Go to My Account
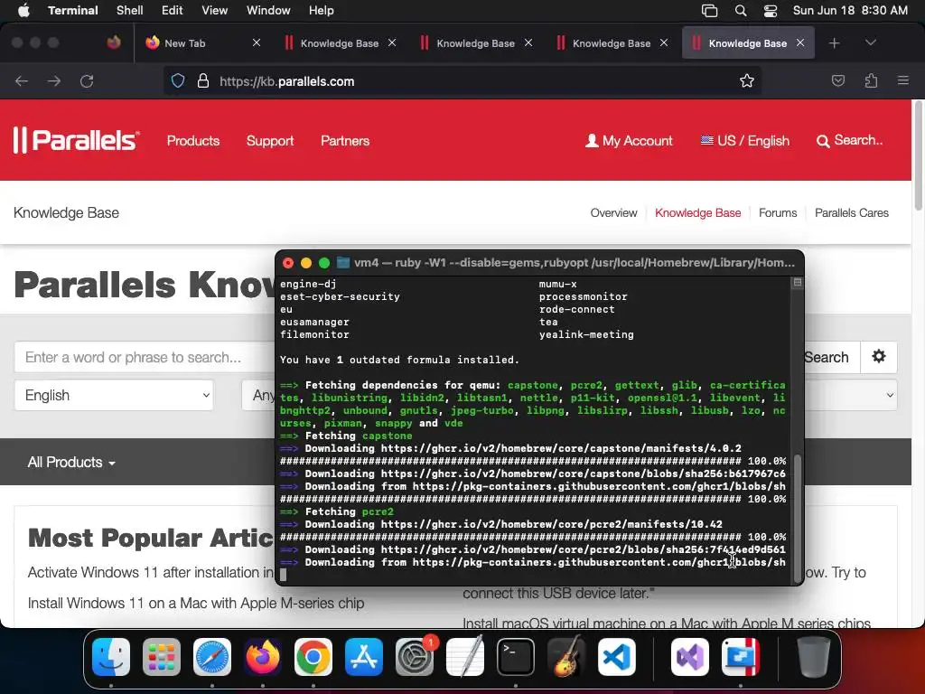The image size is (925, 694). pyautogui.click(x=629, y=140)
